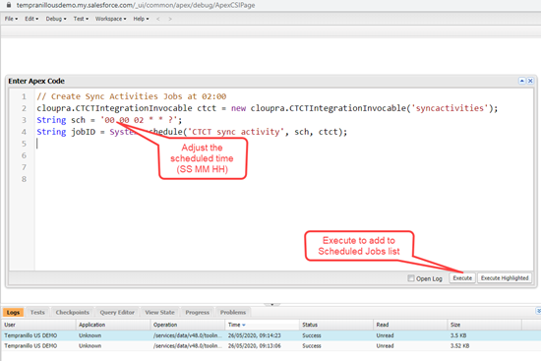The width and height of the screenshot is (541, 361).
Task: Open the Help menu
Action: (141, 19)
